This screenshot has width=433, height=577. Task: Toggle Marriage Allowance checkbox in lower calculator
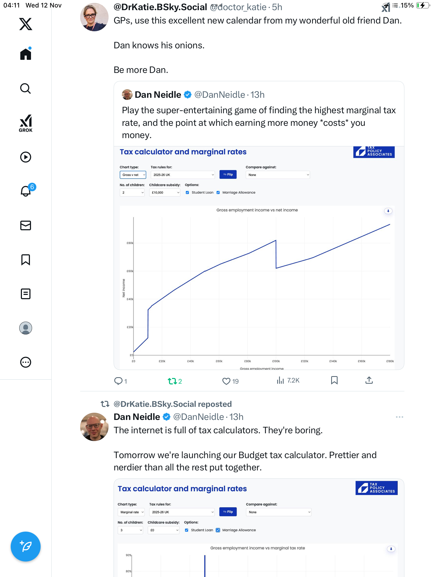tap(218, 530)
